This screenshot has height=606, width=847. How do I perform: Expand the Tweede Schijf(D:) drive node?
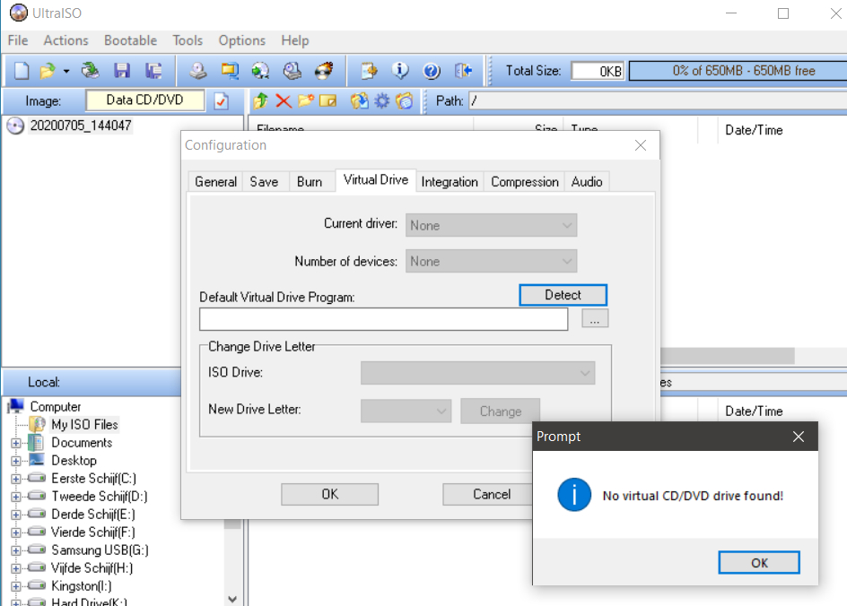15,497
